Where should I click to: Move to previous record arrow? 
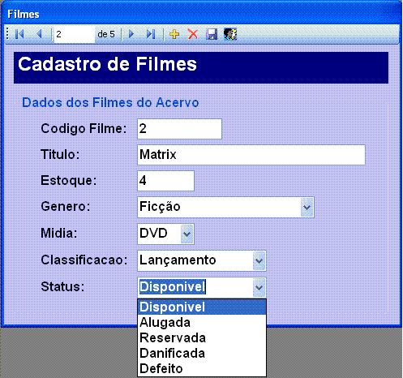(40, 34)
